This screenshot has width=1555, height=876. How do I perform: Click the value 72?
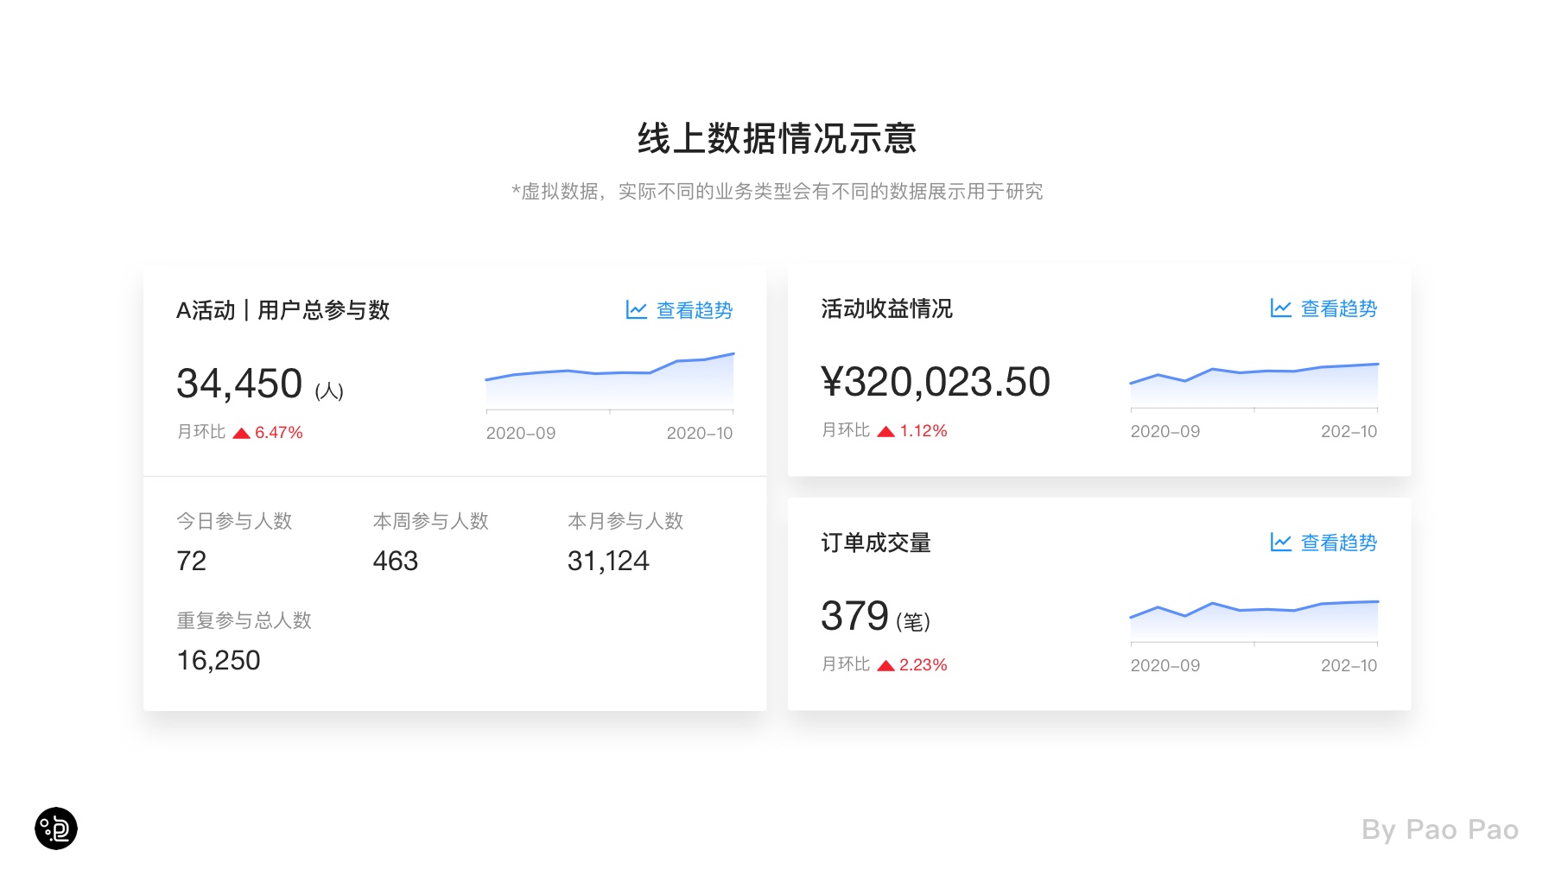click(192, 562)
